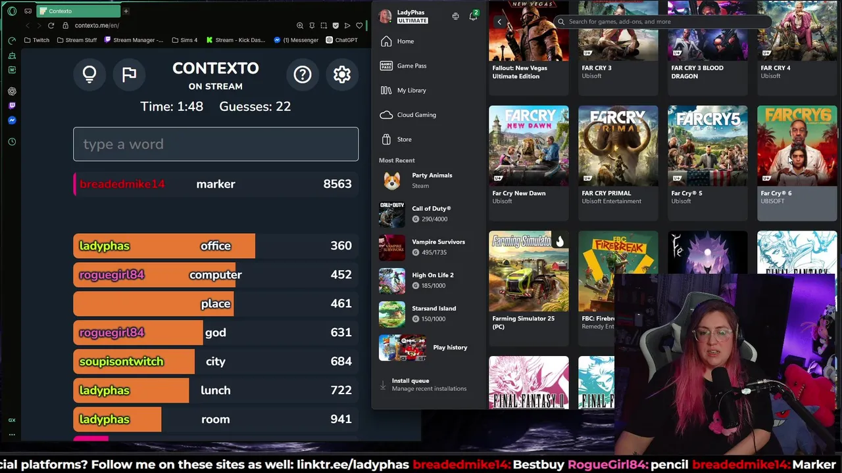Open the Twitch bookmarks folder

36,40
